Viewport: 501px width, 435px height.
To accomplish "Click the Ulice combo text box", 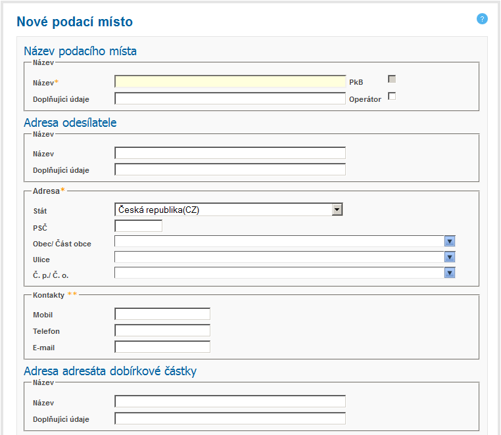I will 279,257.
